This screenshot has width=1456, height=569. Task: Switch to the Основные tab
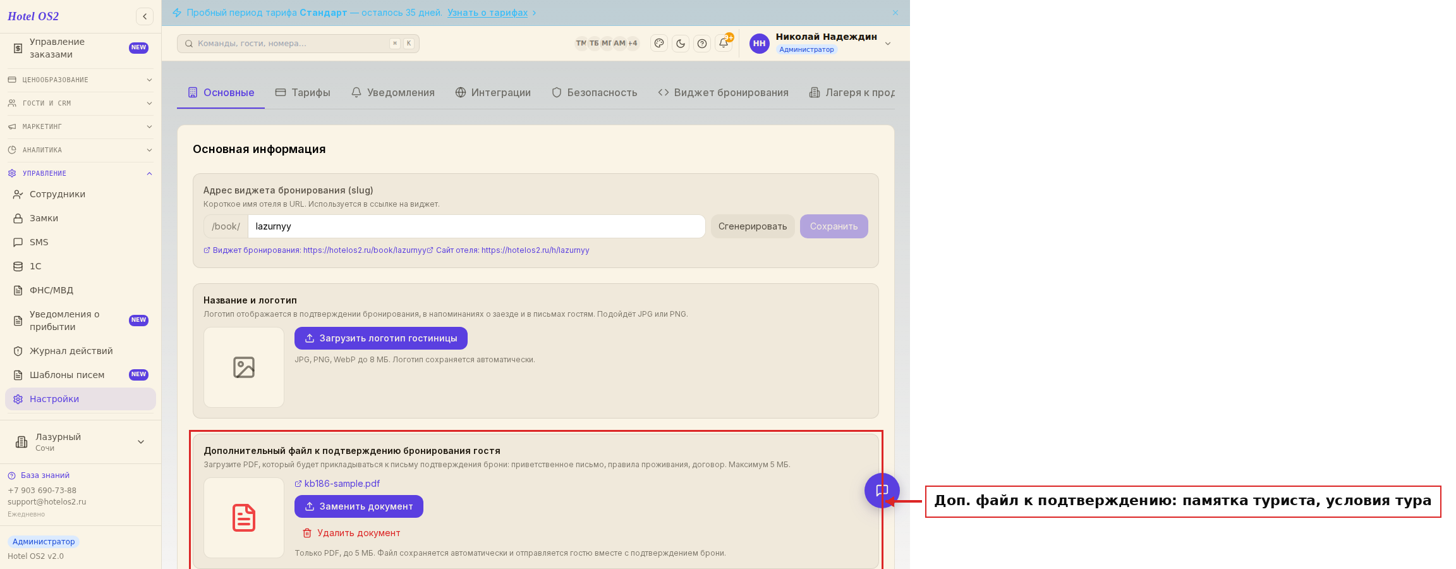tap(221, 92)
